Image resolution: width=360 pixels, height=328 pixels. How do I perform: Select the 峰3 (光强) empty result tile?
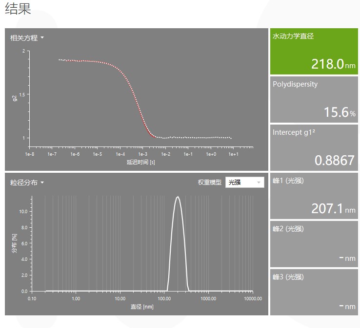click(x=314, y=292)
